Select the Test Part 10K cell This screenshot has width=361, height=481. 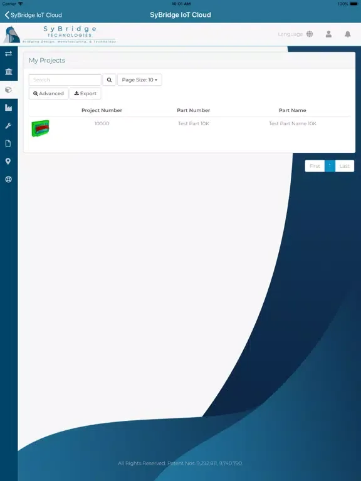tap(194, 123)
